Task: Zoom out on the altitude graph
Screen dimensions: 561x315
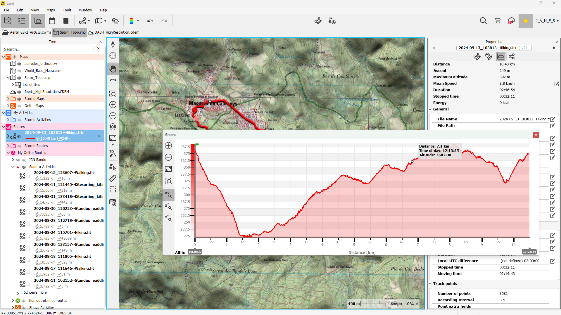Action: (168, 157)
